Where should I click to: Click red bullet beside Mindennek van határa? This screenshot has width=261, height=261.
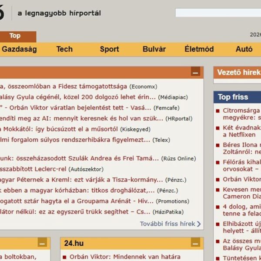(x=64, y=258)
